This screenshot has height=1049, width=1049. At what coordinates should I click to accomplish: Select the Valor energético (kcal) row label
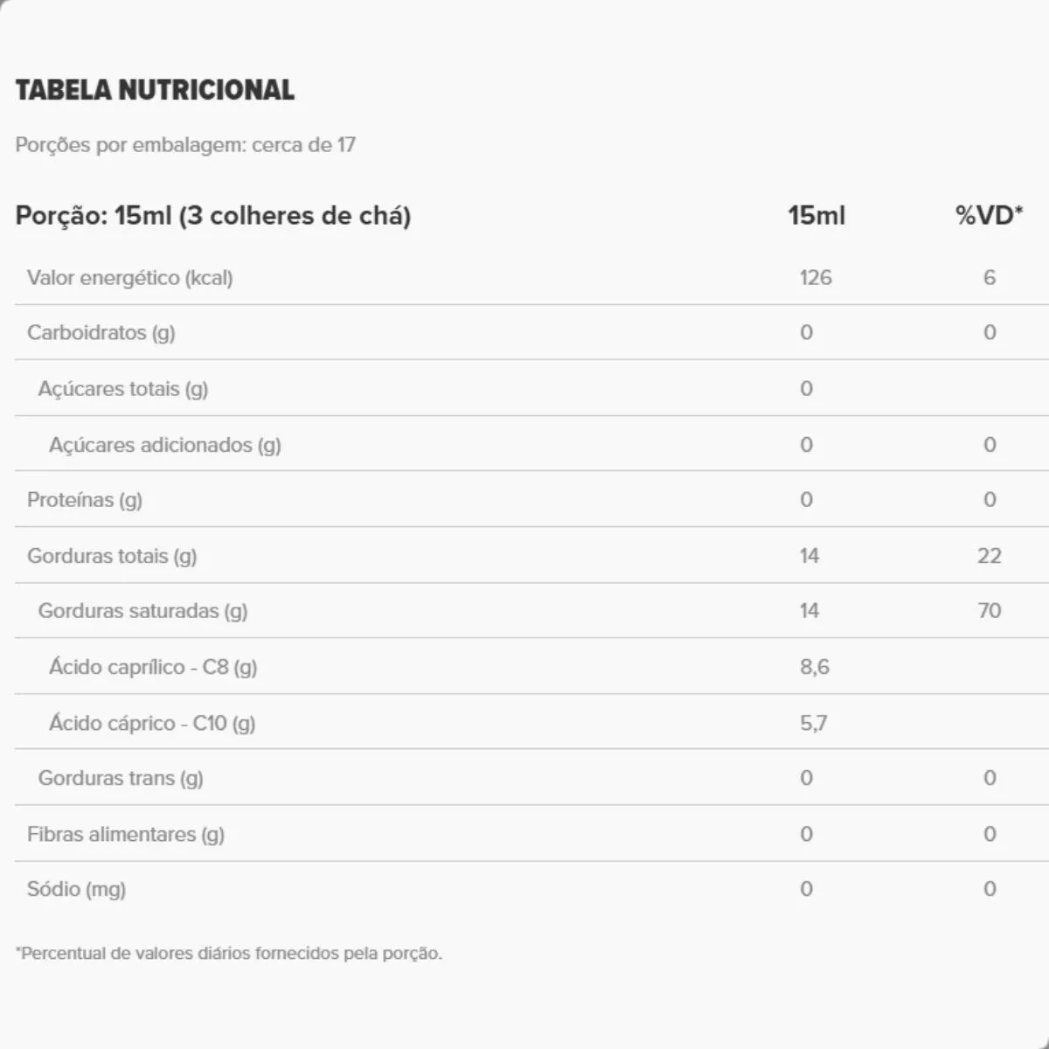pyautogui.click(x=130, y=278)
